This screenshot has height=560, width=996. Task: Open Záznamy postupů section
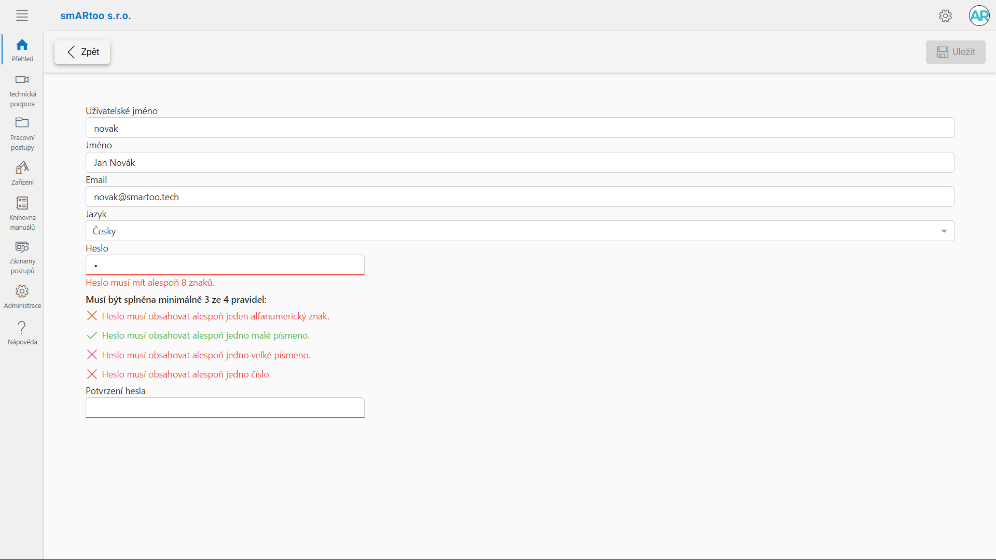tap(22, 257)
